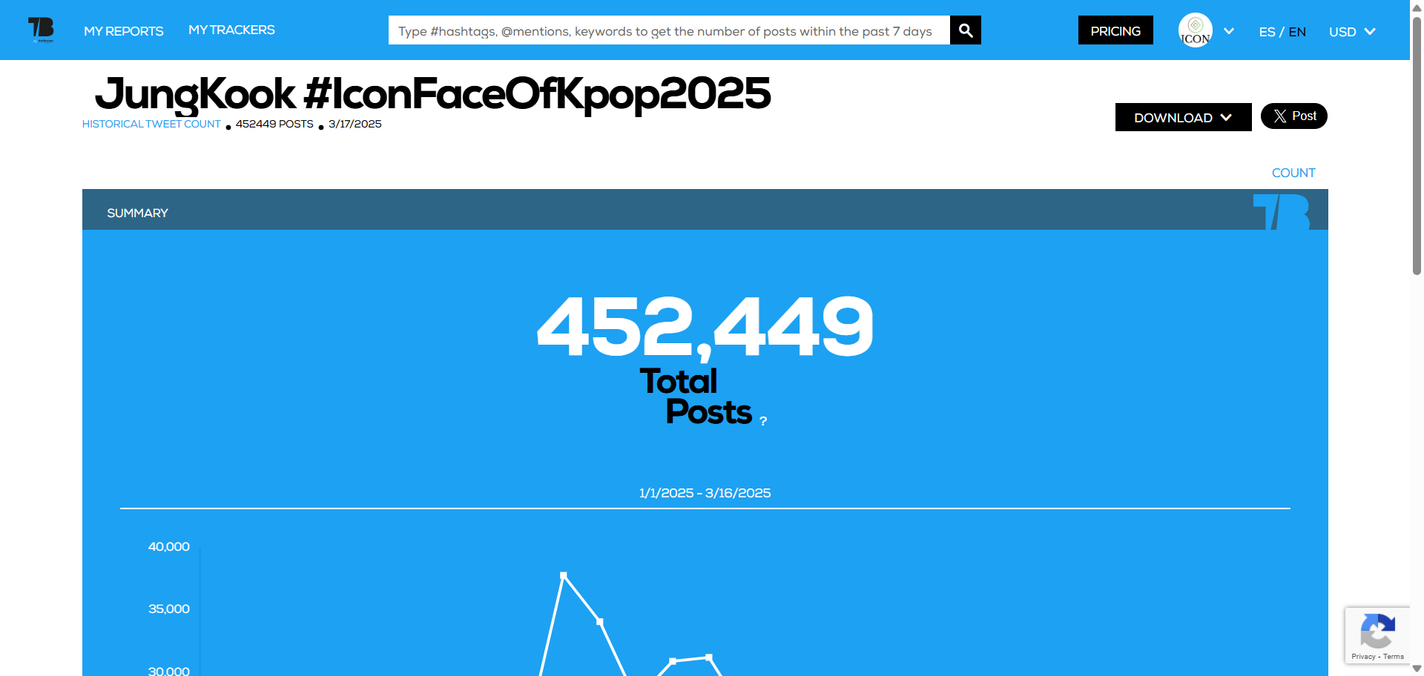Viewport: 1424px width, 676px height.
Task: Open the reCAPTCHA Privacy link
Action: point(1362,657)
